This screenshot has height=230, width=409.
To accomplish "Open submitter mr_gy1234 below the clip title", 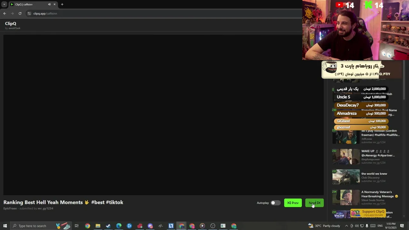I will (x=45, y=208).
